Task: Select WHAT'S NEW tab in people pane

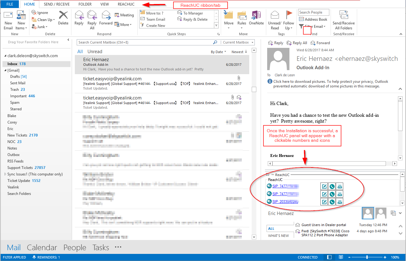Action: pos(279,236)
